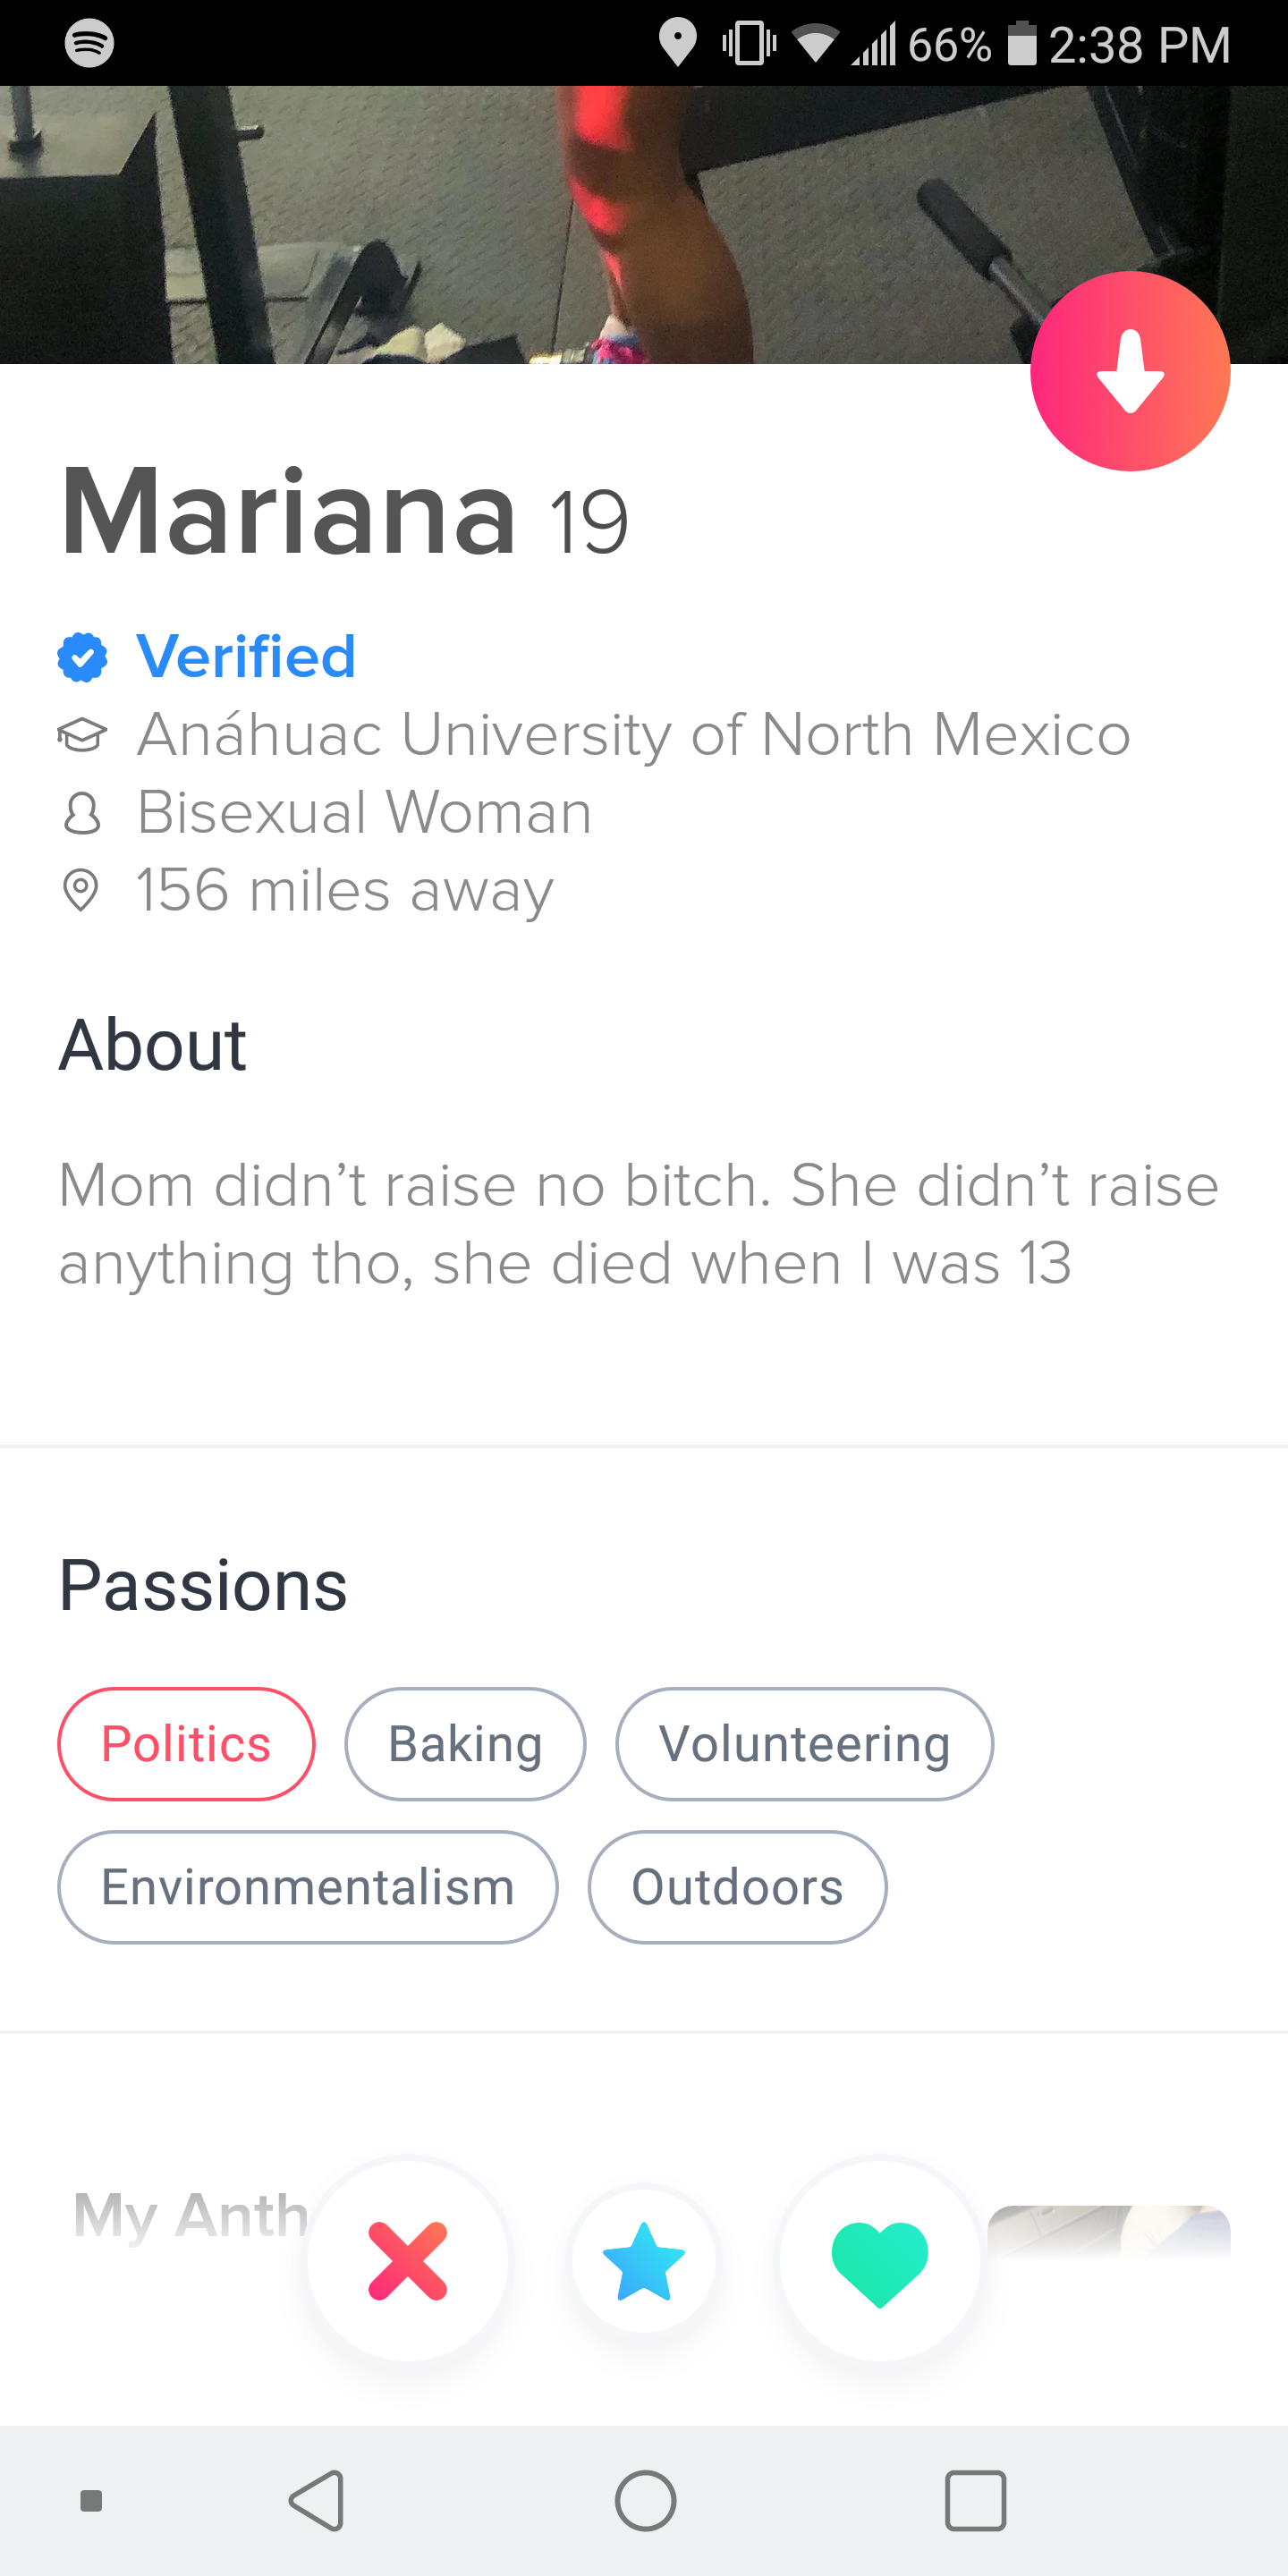
Task: Open recent apps with the square button
Action: click(975, 2500)
